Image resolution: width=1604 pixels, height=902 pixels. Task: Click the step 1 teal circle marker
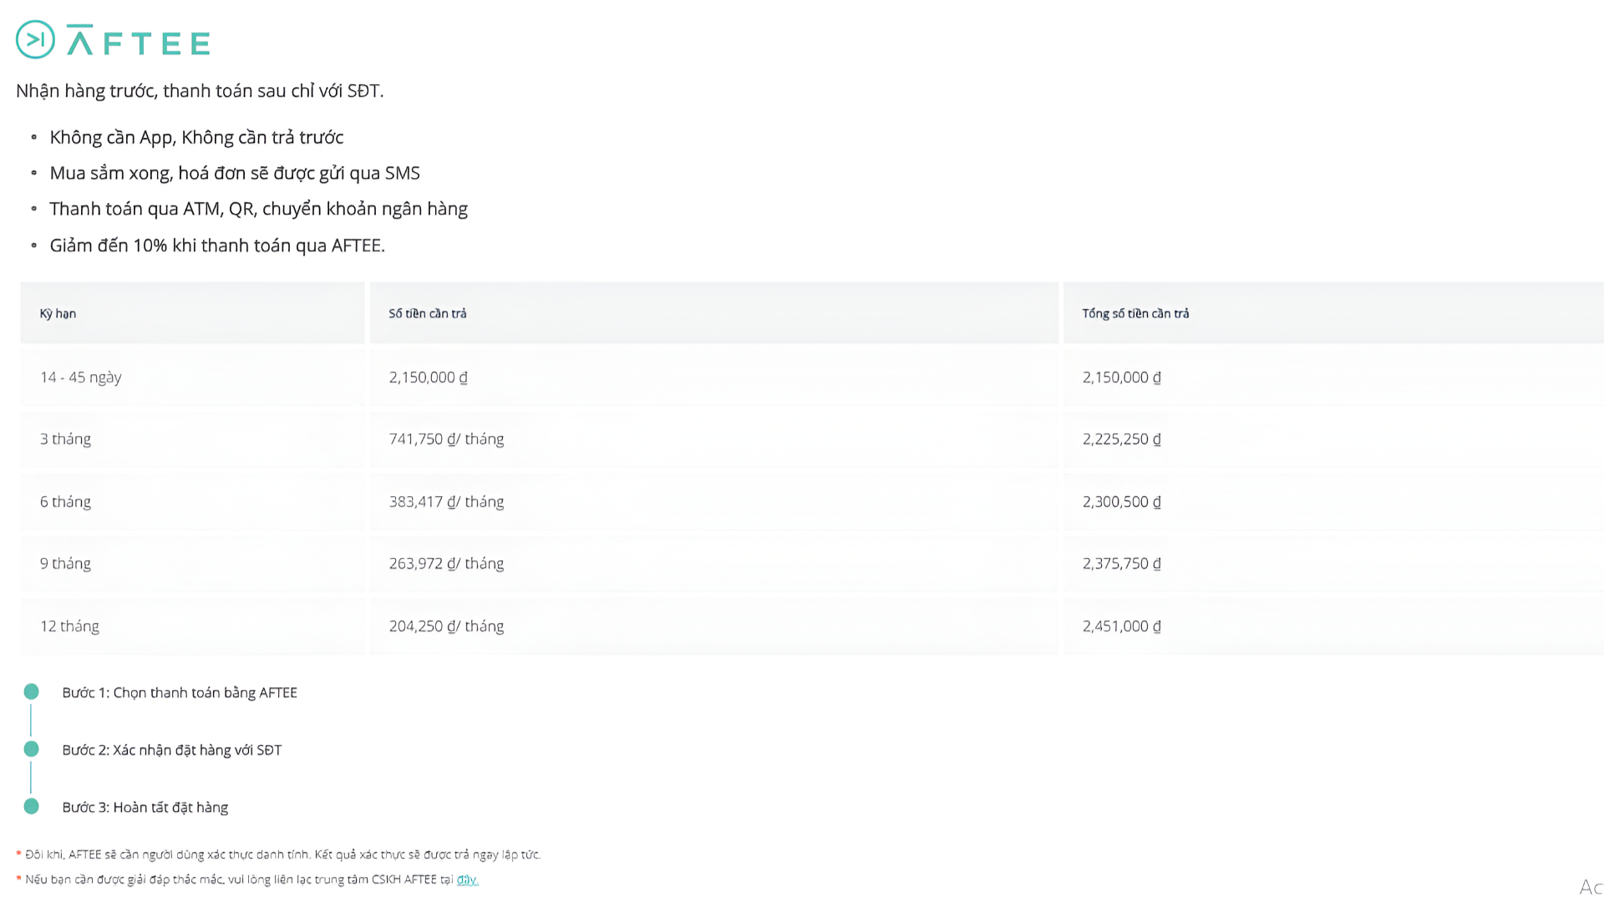pyautogui.click(x=32, y=692)
